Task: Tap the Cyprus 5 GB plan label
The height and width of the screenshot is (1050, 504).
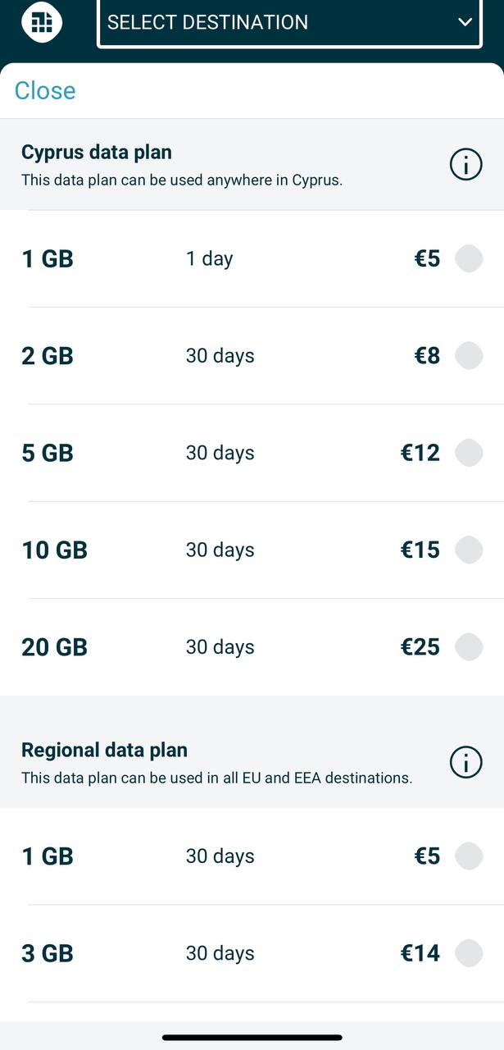Action: pyautogui.click(x=48, y=453)
